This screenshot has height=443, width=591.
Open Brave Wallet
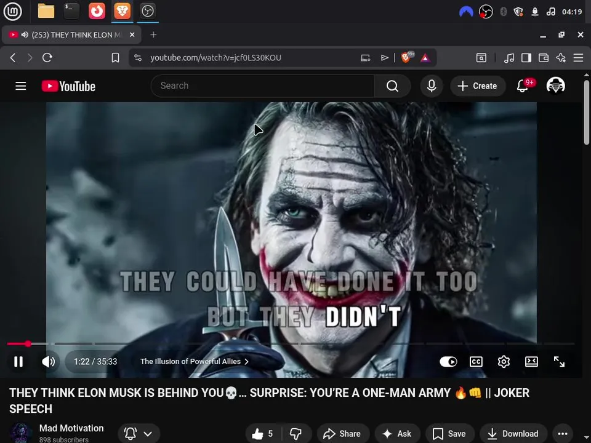(x=544, y=58)
